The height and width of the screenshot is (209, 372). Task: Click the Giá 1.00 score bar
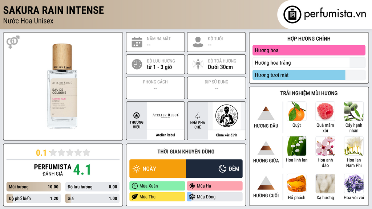point(92,198)
